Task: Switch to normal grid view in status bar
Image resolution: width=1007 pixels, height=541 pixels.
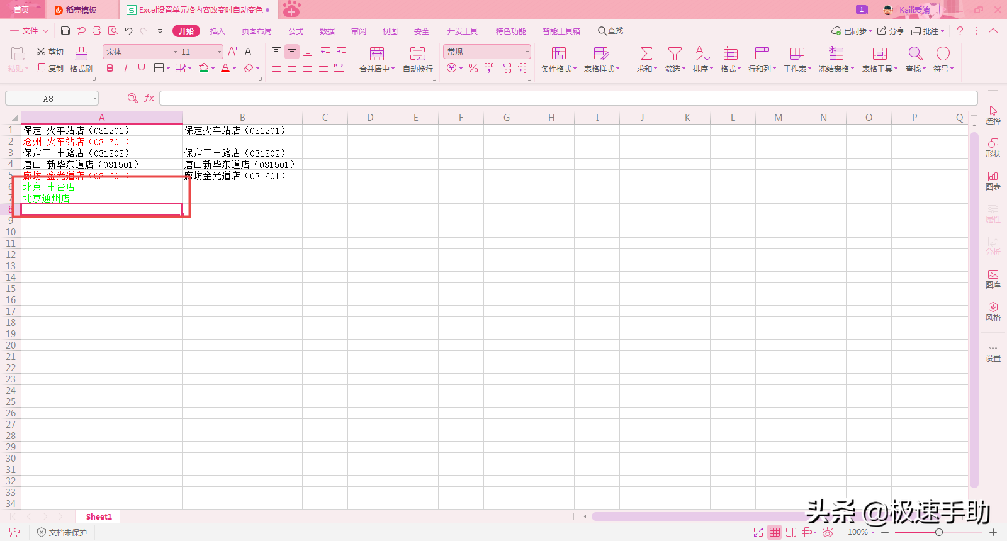Action: [775, 532]
